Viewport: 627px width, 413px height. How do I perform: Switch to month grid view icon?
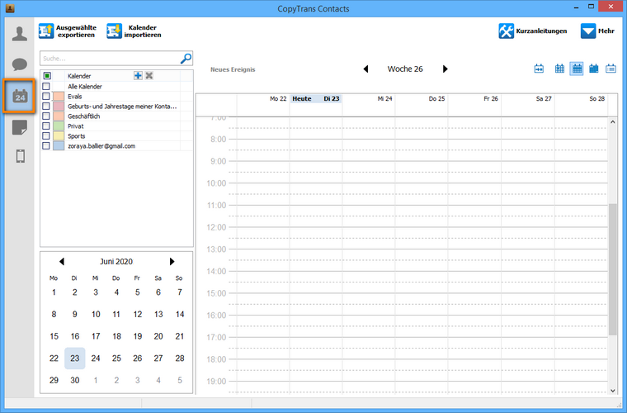coord(559,69)
